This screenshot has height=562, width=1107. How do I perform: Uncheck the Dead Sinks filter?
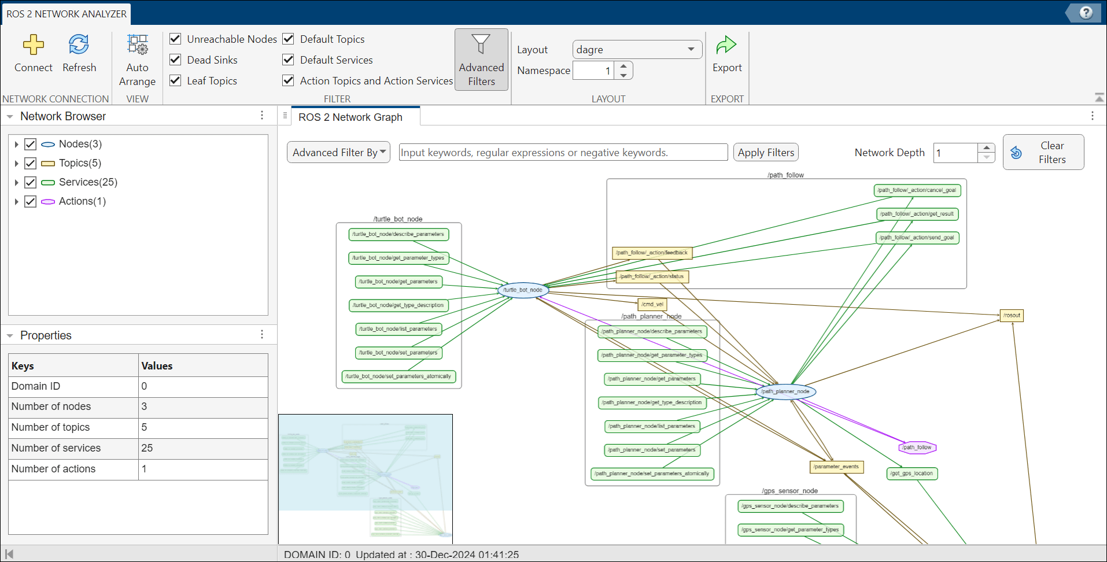tap(176, 60)
